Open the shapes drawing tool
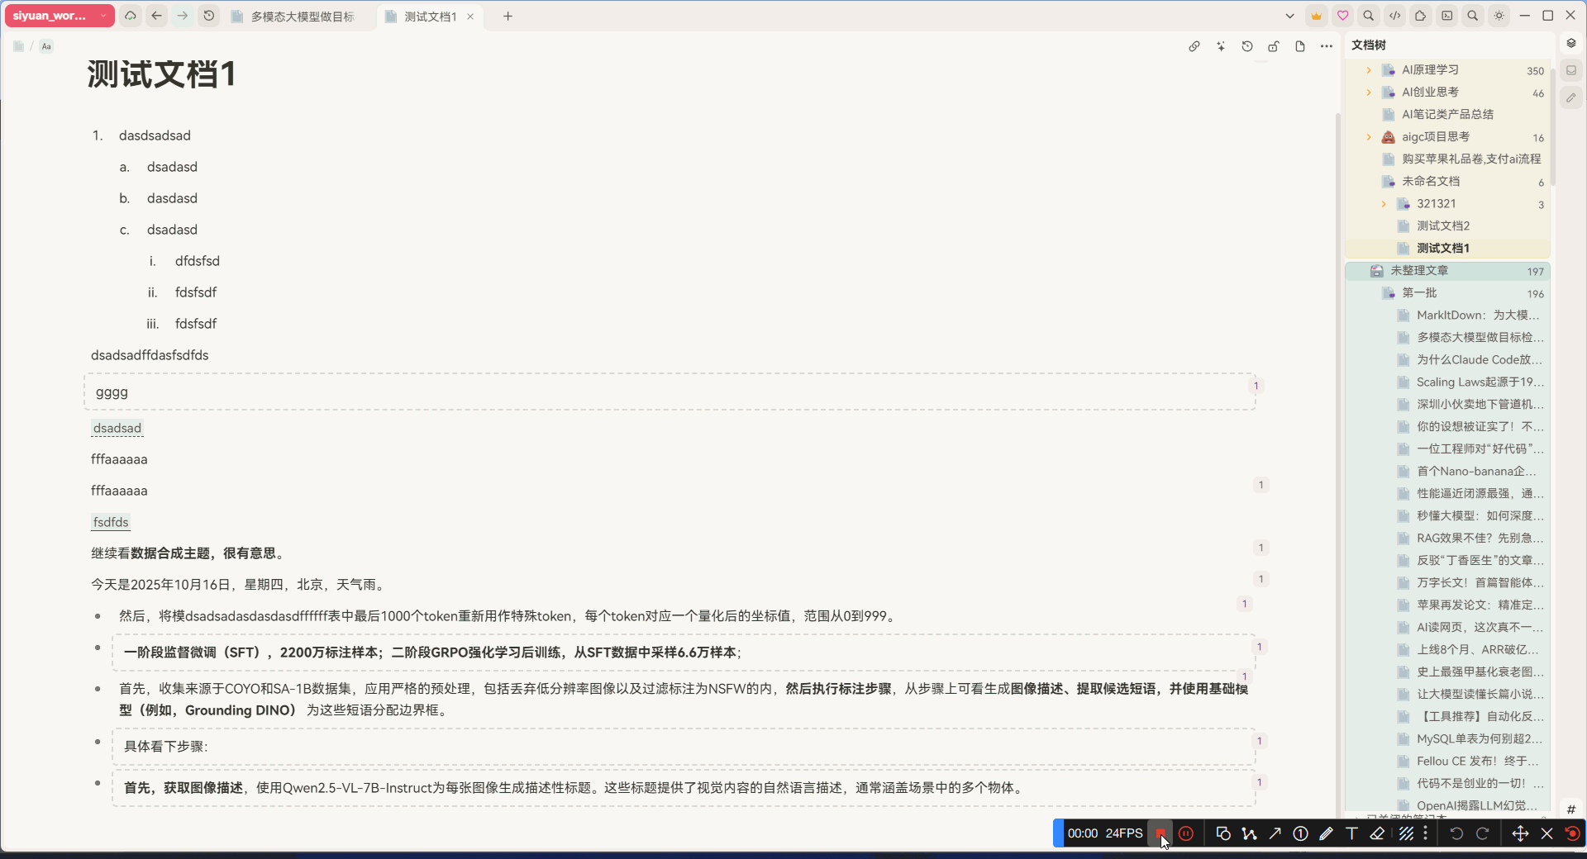The width and height of the screenshot is (1587, 859). pos(1224,833)
